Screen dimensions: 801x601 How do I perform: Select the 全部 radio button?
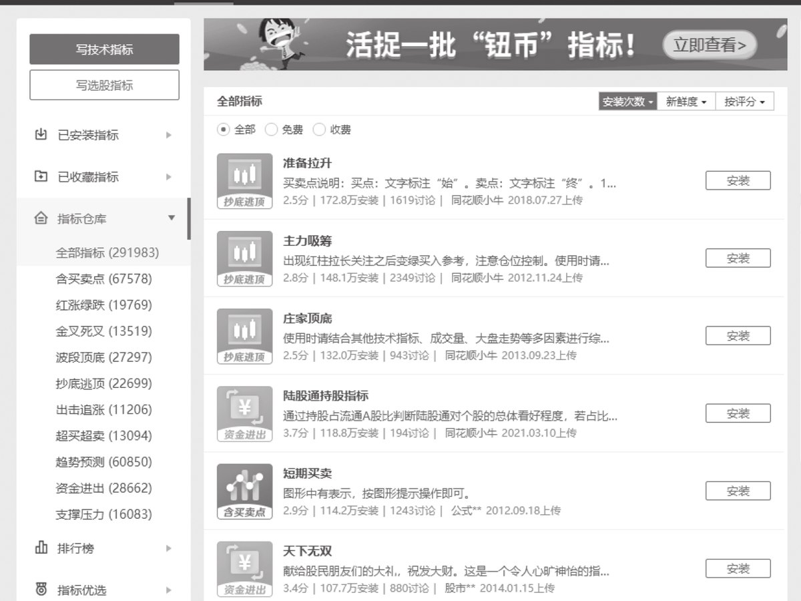(x=224, y=130)
